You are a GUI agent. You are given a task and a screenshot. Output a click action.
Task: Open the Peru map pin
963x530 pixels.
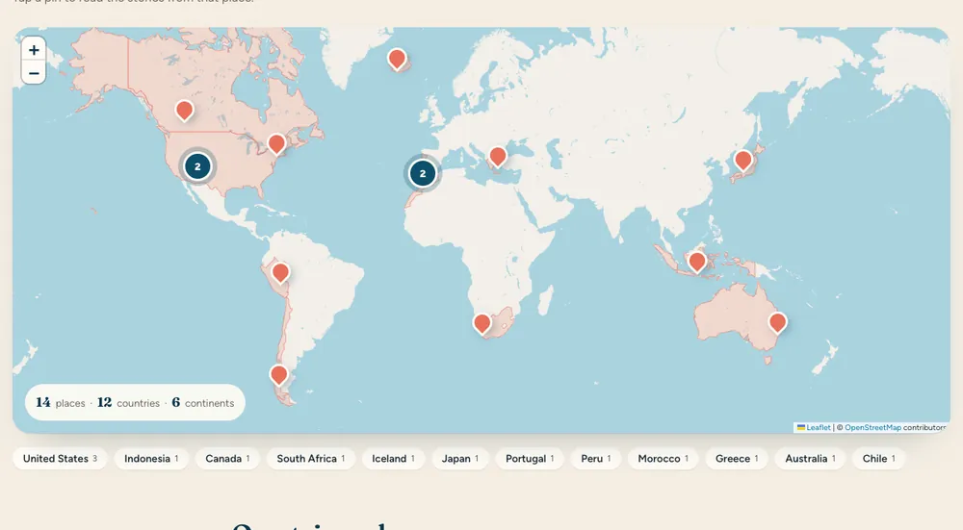tap(280, 272)
